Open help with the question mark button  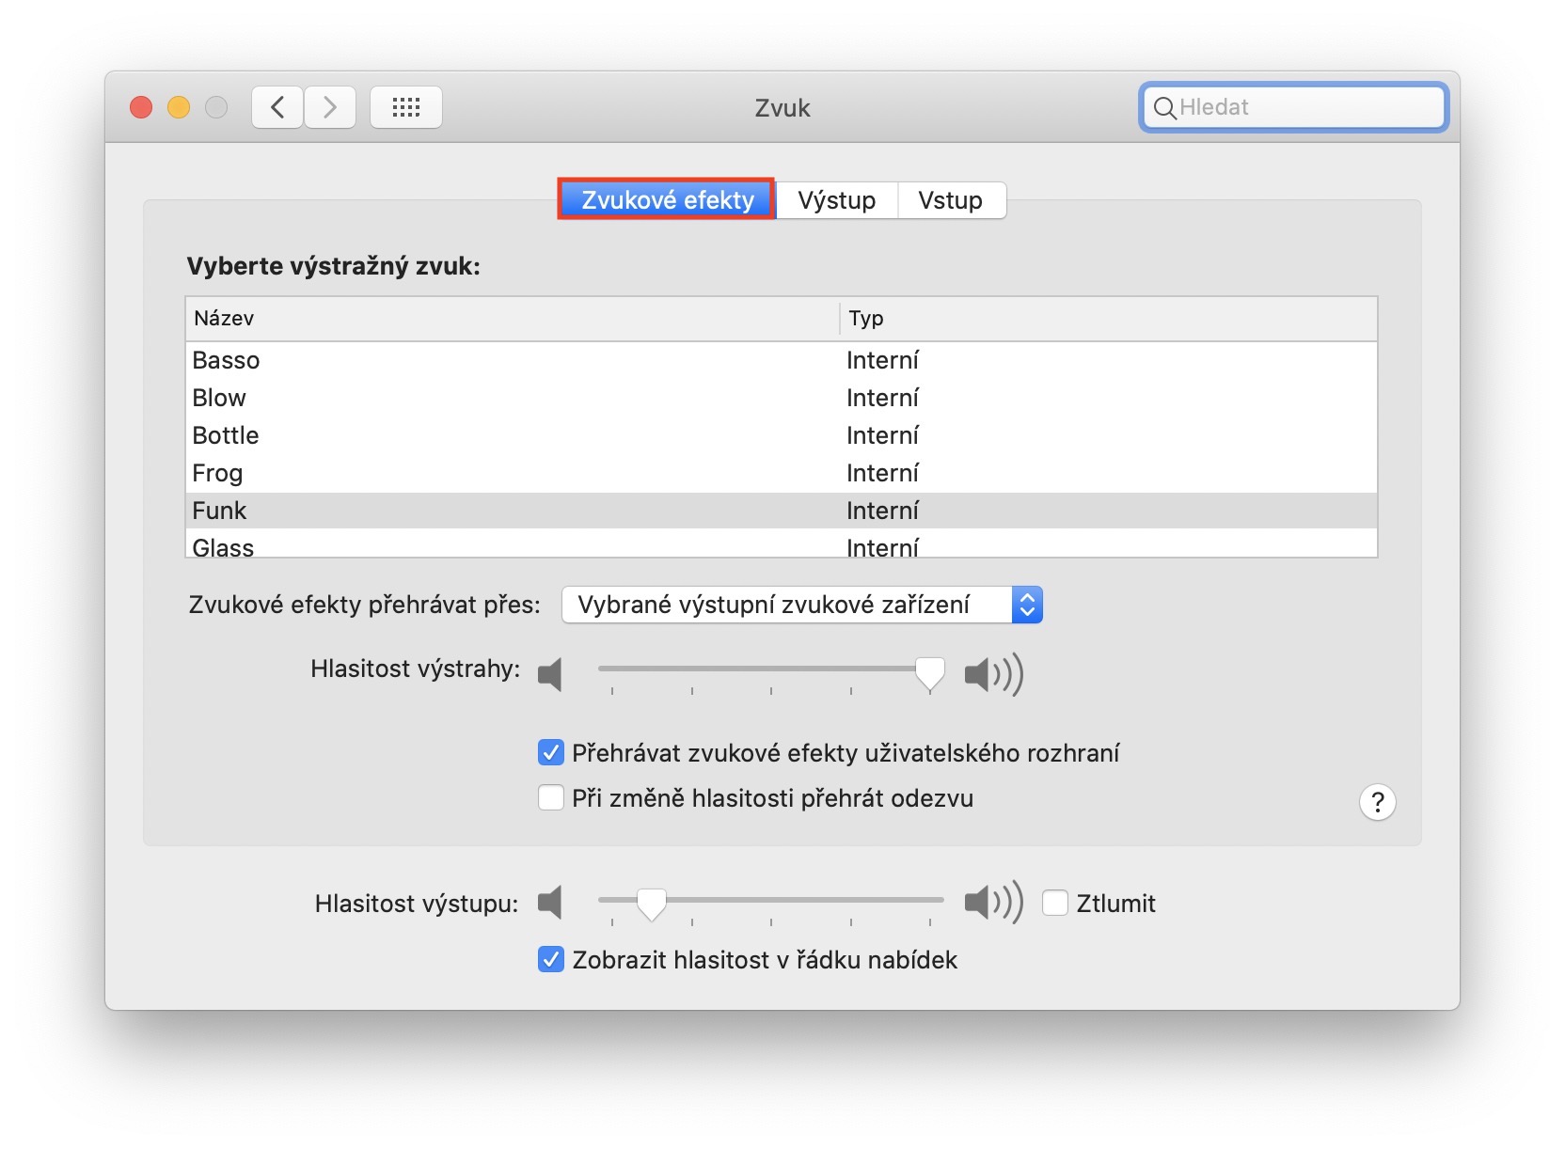pyautogui.click(x=1377, y=802)
